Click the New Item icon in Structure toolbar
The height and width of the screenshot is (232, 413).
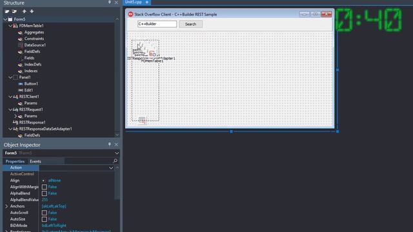click(x=7, y=12)
